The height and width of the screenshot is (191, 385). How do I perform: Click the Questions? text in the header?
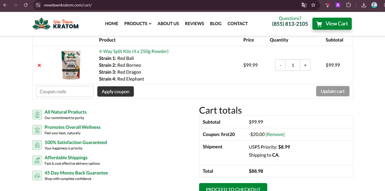(x=290, y=18)
